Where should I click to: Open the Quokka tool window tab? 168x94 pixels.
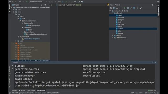[14, 90]
